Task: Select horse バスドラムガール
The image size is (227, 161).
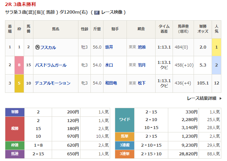Action: pyautogui.click(x=51, y=65)
